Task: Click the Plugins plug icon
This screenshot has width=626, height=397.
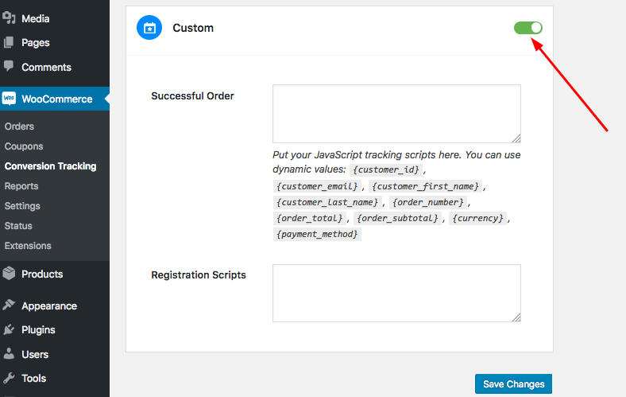Action: tap(9, 329)
